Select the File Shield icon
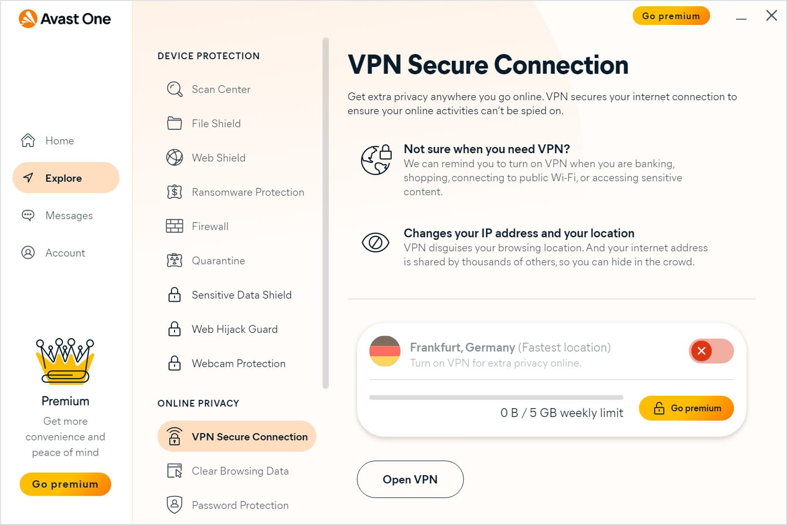 click(175, 123)
